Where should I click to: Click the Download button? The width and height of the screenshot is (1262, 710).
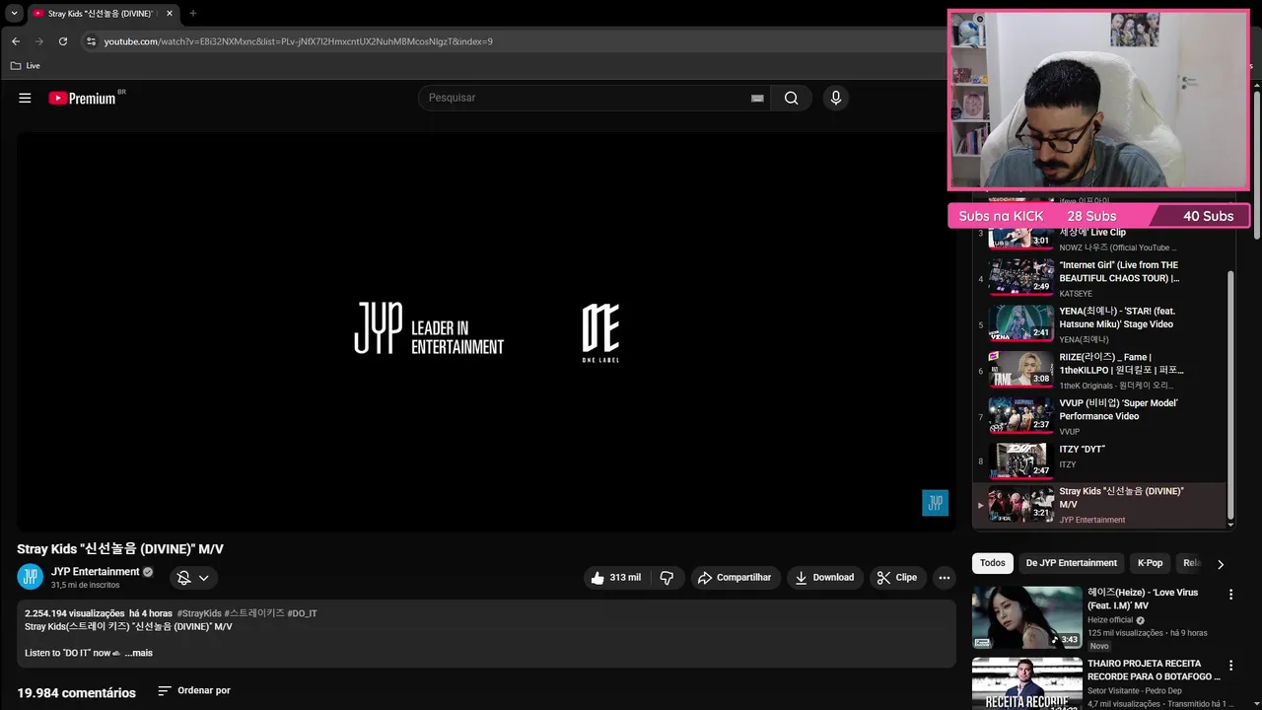click(825, 578)
